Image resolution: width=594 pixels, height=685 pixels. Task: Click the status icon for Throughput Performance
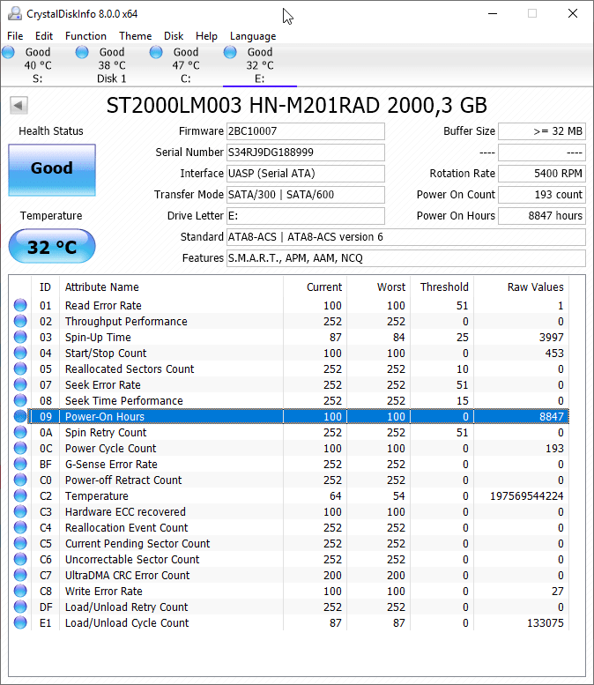pos(20,321)
